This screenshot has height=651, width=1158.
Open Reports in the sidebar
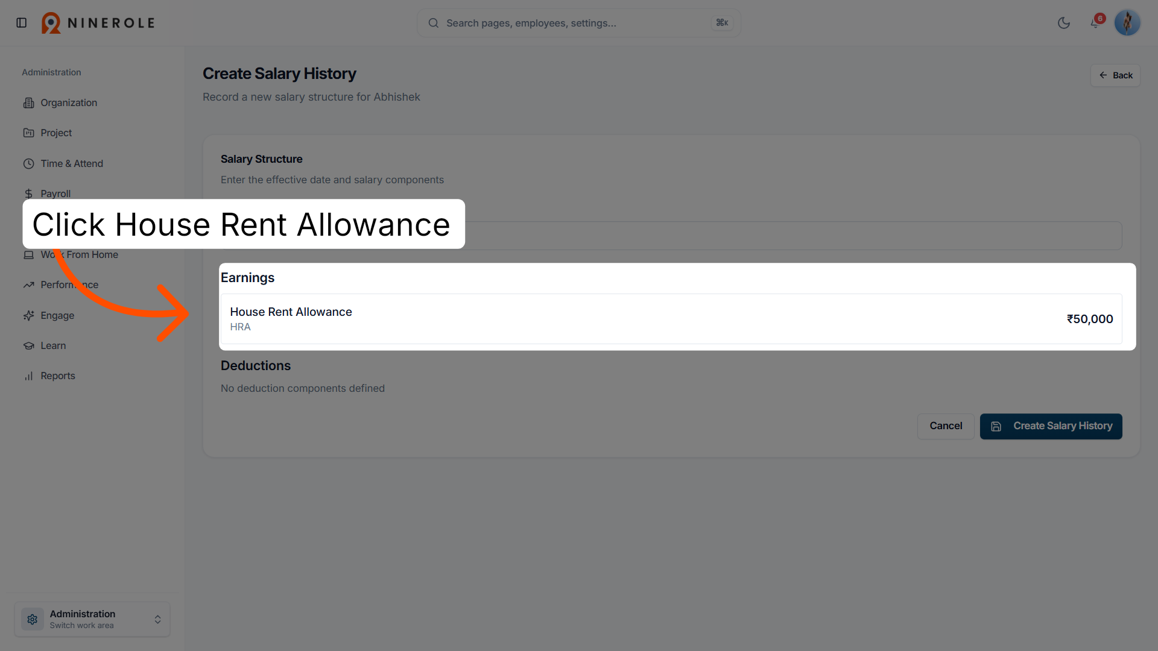(58, 376)
